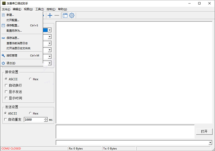Click the tape icon beside 保存消息
This screenshot has width=215, height=151.
pos(3,38)
